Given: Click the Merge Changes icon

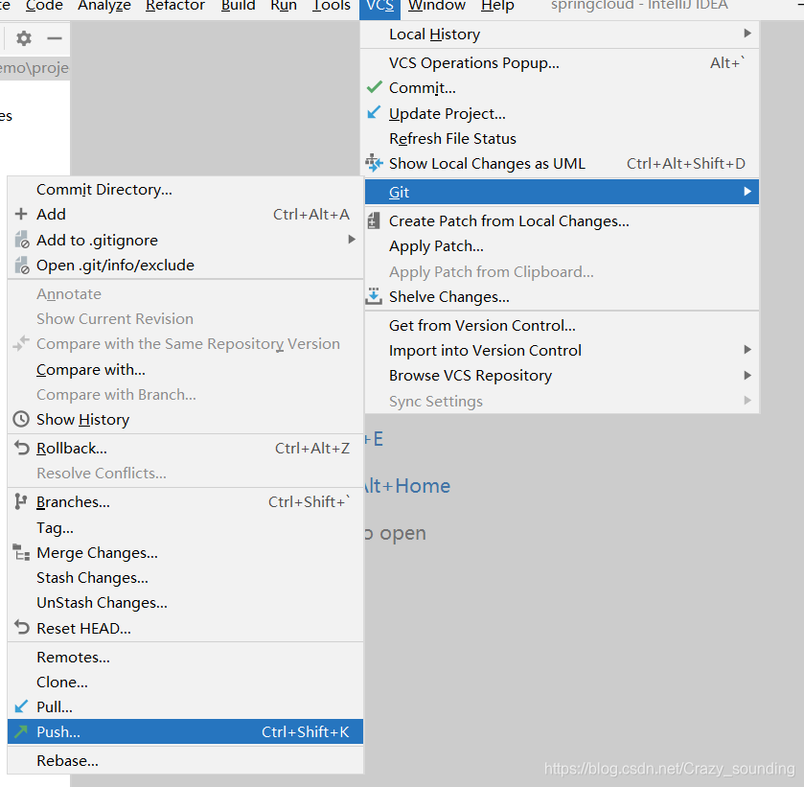Looking at the screenshot, I should [21, 552].
